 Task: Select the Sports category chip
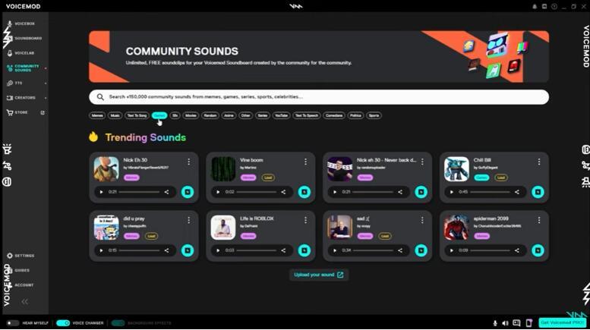click(374, 115)
